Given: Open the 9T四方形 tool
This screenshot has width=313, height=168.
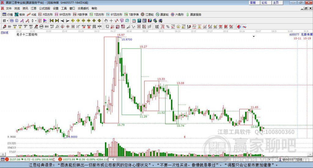Looking at the screenshot, I should [x=114, y=15].
